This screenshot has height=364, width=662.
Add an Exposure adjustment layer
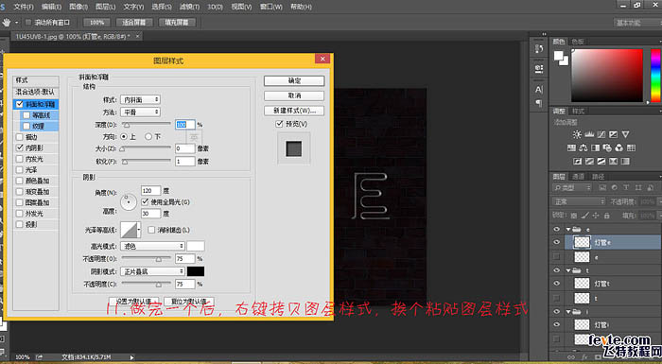coord(613,134)
